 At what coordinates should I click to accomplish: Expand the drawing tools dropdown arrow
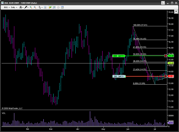(x=28, y=7)
